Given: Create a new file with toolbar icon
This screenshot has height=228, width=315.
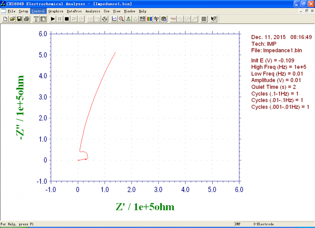Looking at the screenshot, I should pyautogui.click(x=5, y=19).
